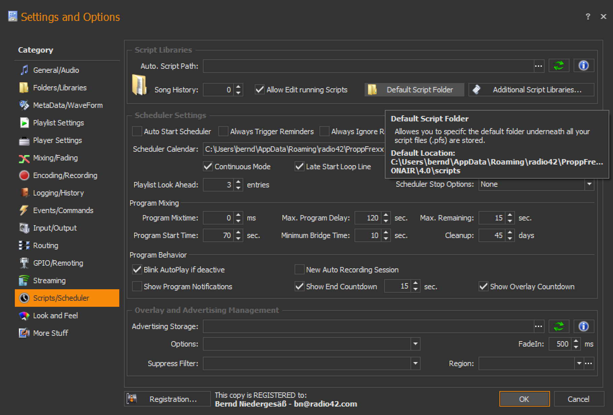The width and height of the screenshot is (613, 415).
Task: Open the Encoding/Recording category
Action: [x=65, y=175]
